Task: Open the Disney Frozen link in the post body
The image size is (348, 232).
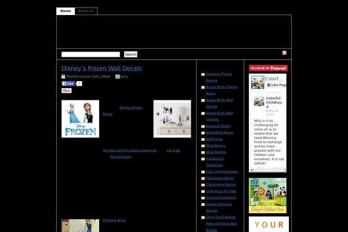Action: point(131,108)
